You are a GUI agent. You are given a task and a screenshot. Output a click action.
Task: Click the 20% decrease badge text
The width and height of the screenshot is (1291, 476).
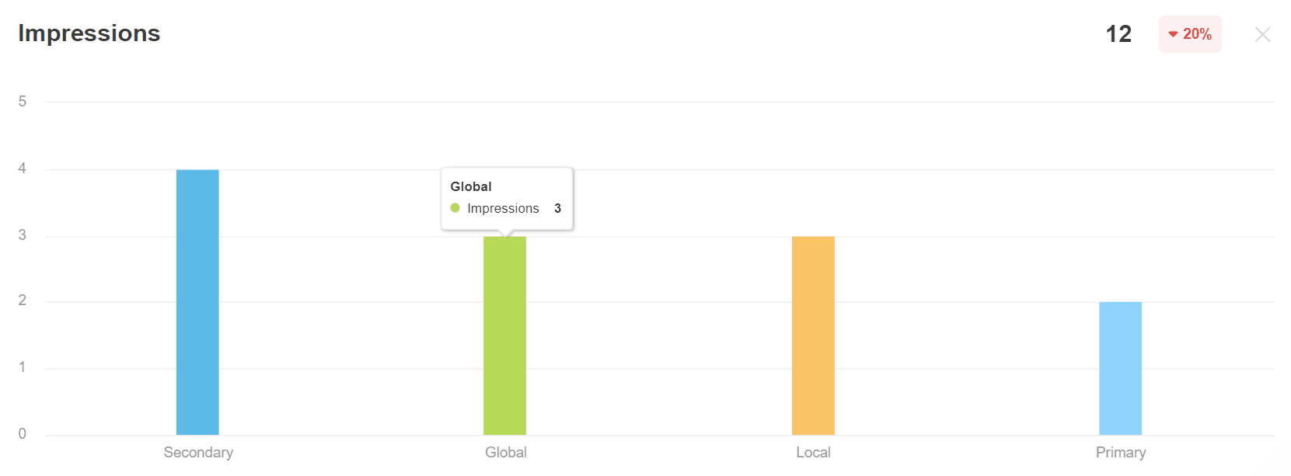pyautogui.click(x=1197, y=34)
